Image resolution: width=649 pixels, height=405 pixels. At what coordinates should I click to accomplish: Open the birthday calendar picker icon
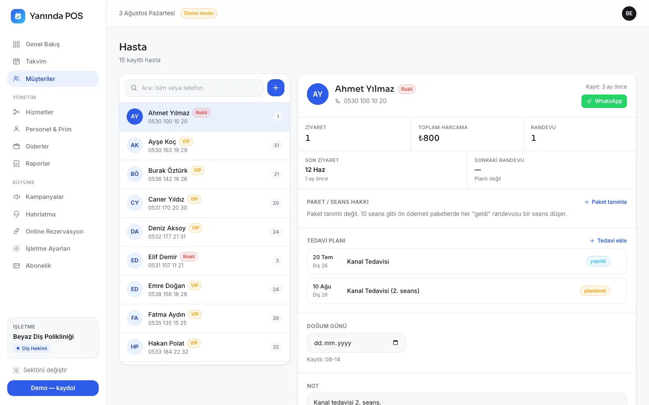point(395,342)
